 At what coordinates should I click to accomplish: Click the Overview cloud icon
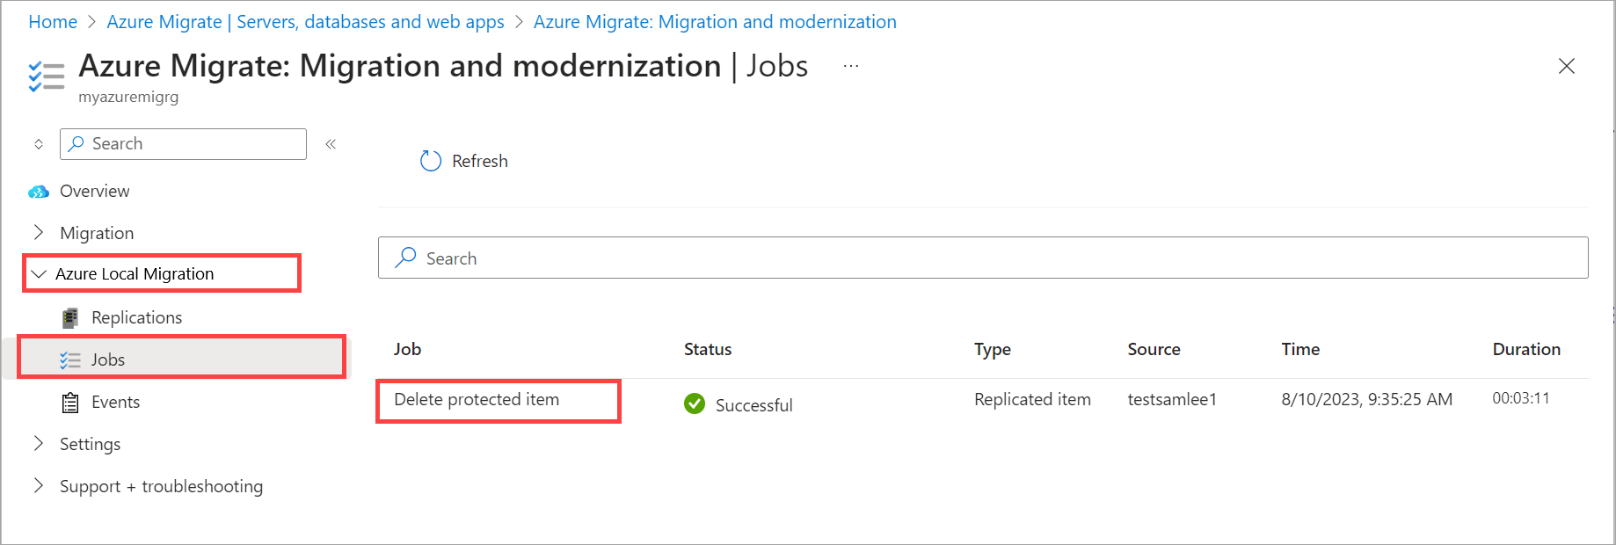[x=39, y=192]
